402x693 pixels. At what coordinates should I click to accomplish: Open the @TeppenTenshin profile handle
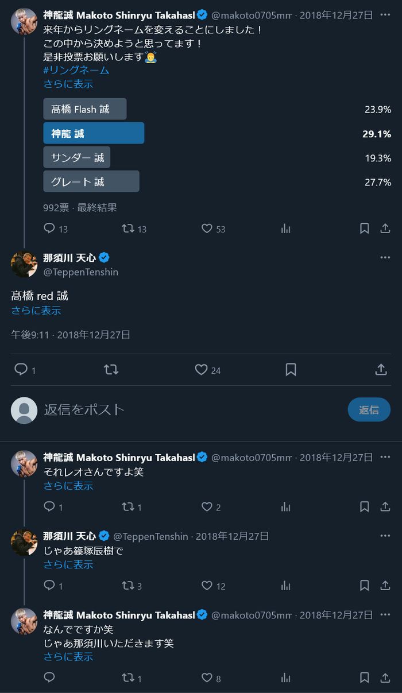[x=80, y=272]
